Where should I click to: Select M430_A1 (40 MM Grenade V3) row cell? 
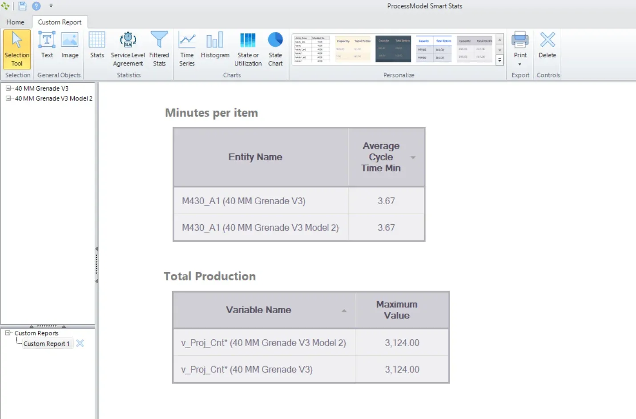261,201
